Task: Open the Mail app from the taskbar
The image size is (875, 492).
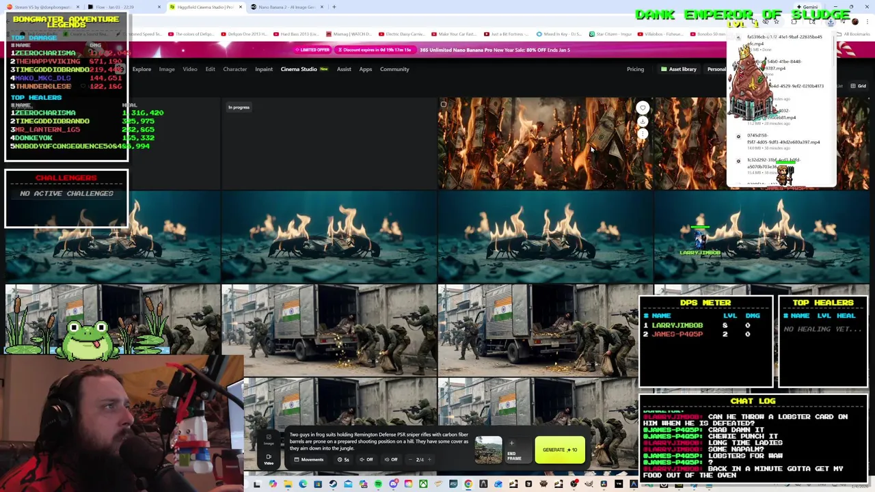Action: pos(348,484)
